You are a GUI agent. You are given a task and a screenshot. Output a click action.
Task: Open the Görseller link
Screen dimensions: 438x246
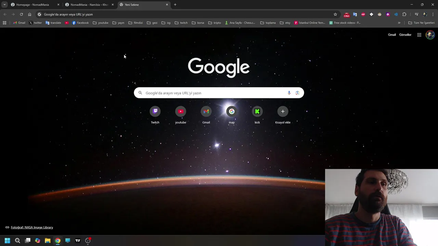405,35
